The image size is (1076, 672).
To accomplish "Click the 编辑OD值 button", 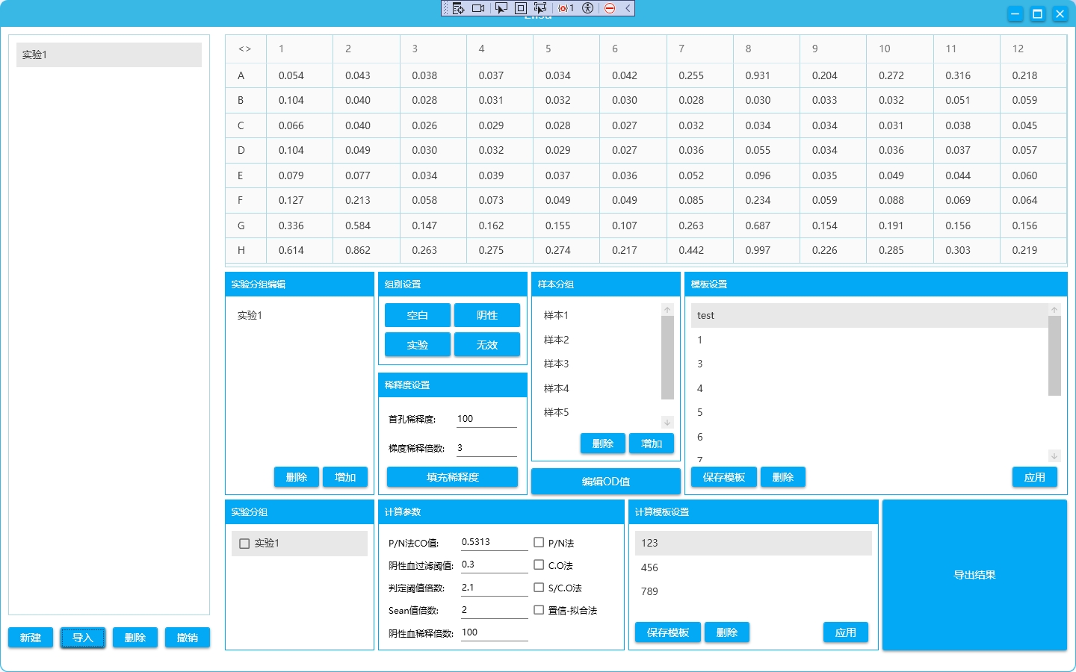I will click(x=606, y=482).
